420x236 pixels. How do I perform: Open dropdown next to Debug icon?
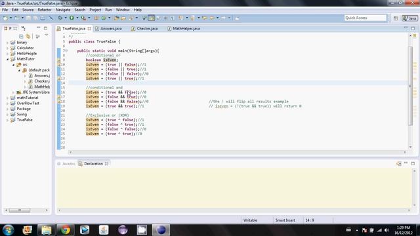(66, 18)
